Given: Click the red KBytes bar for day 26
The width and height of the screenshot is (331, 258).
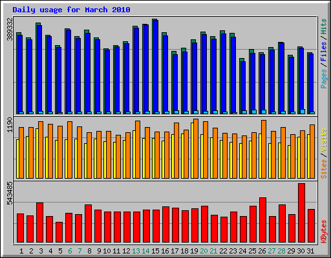Looking at the screenshot, I should coord(262,220).
